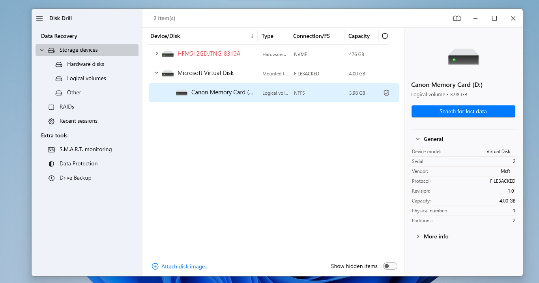539x283 pixels.
Task: Click the Hardware disks drive icon
Action: coord(59,64)
